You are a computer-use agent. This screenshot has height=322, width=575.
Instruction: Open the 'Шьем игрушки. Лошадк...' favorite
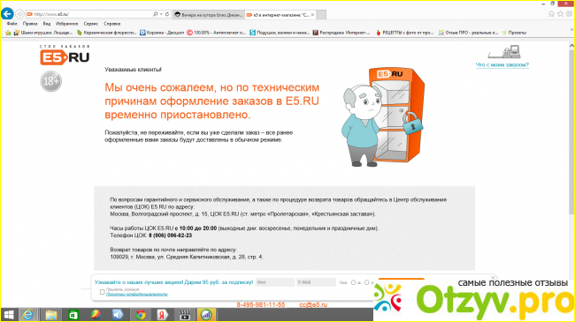[43, 33]
